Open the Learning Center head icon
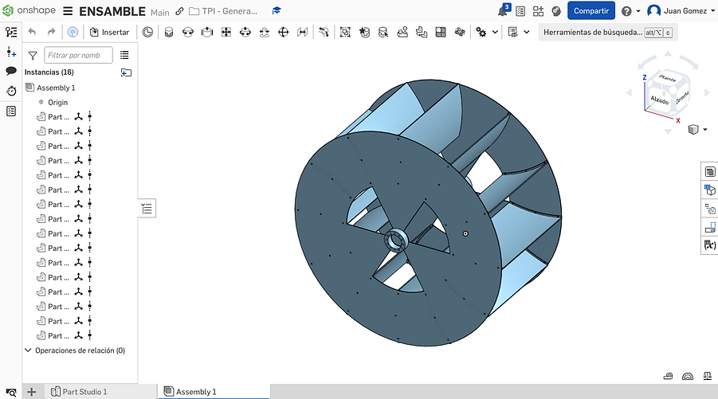This screenshot has width=718, height=399. click(556, 11)
